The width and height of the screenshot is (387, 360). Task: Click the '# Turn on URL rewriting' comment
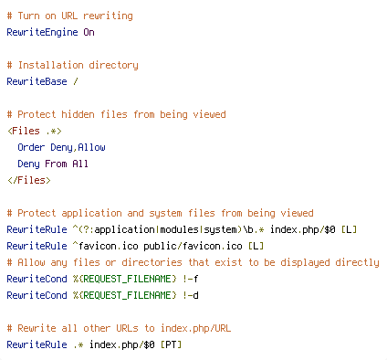[70, 16]
